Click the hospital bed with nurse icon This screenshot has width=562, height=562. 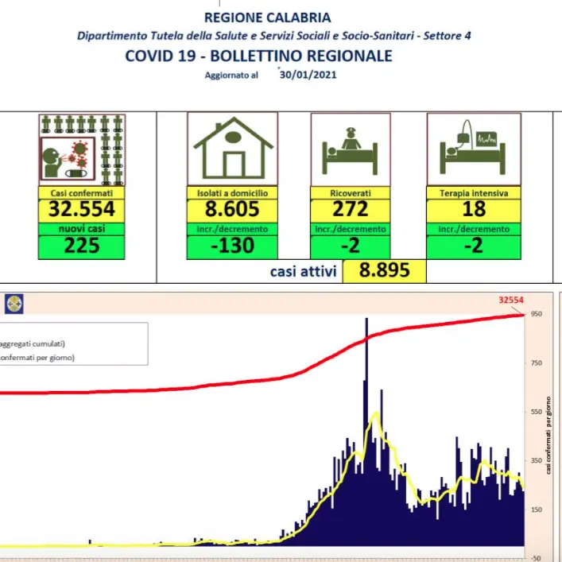click(351, 149)
